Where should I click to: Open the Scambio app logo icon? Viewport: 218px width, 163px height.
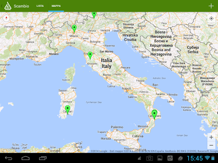[8, 6]
